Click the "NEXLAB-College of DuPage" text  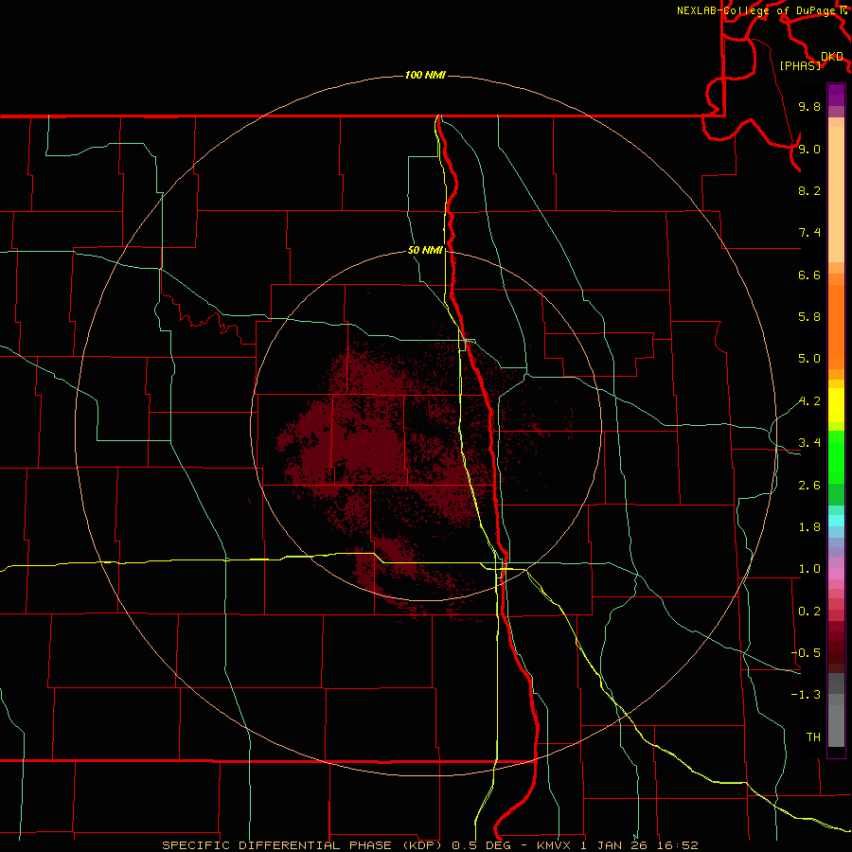[x=756, y=10]
